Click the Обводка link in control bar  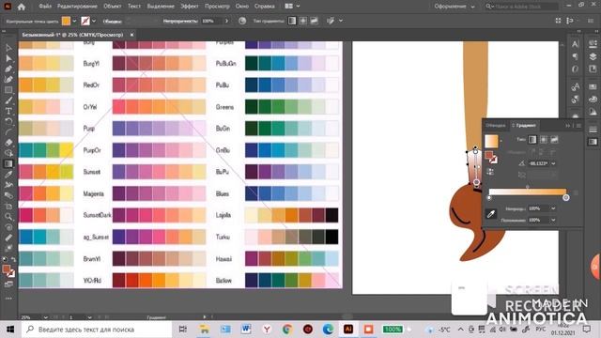(112, 22)
